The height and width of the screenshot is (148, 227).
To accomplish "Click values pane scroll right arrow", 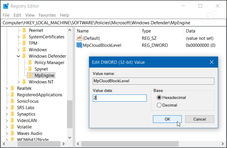I will tap(222, 144).
